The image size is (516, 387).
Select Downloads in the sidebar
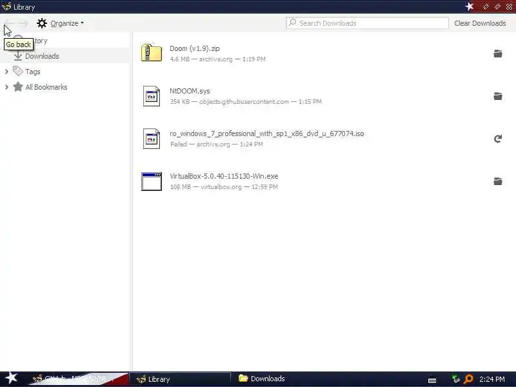click(x=64, y=56)
